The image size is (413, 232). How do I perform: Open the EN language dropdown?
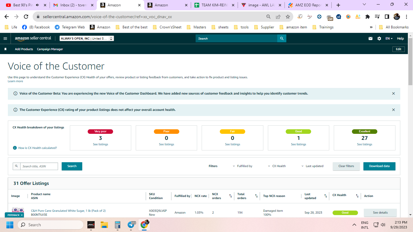[x=389, y=39]
